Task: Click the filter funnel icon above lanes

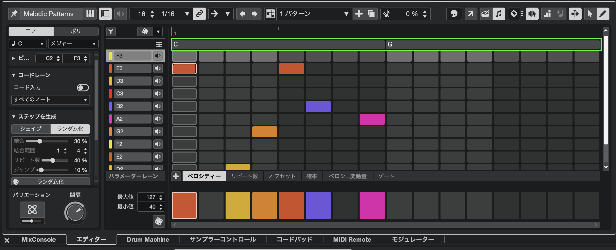Action: [x=111, y=32]
